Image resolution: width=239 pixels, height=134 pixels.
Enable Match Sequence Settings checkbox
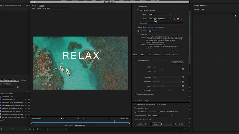tap(138, 10)
